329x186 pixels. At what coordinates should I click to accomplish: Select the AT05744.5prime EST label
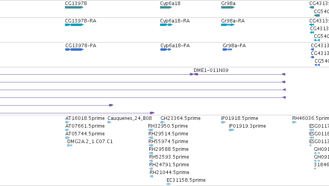point(85,134)
